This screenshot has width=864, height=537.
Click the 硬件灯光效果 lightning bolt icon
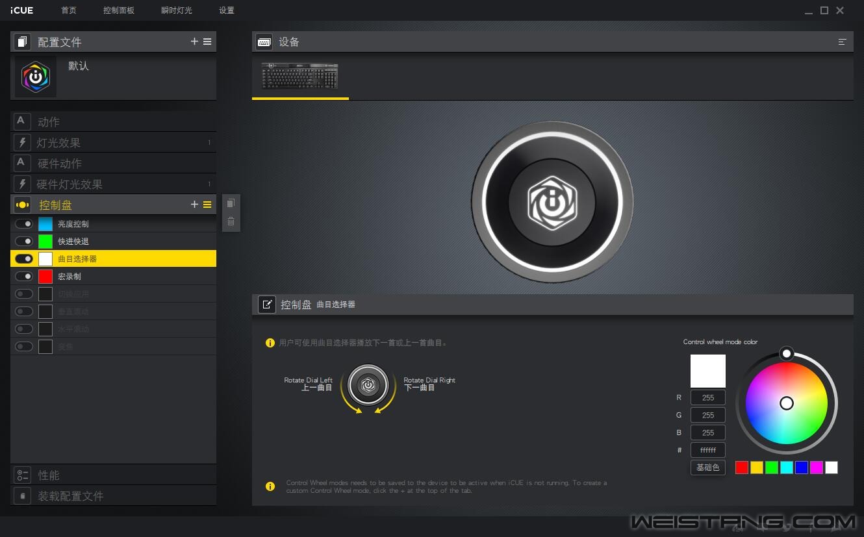(x=22, y=184)
